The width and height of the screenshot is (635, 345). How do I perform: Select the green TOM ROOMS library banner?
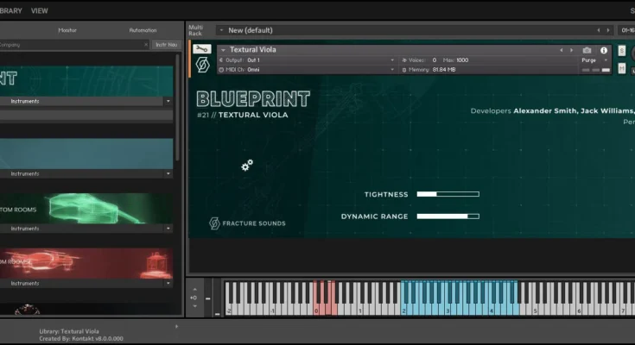pos(86,209)
